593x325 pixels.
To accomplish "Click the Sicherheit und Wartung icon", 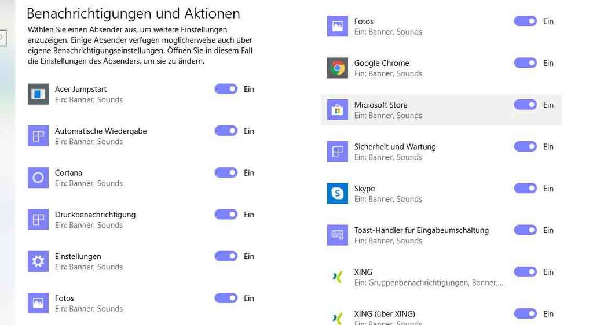I will (x=338, y=152).
